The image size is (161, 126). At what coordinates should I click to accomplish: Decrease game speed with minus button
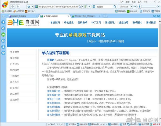point(135,7)
